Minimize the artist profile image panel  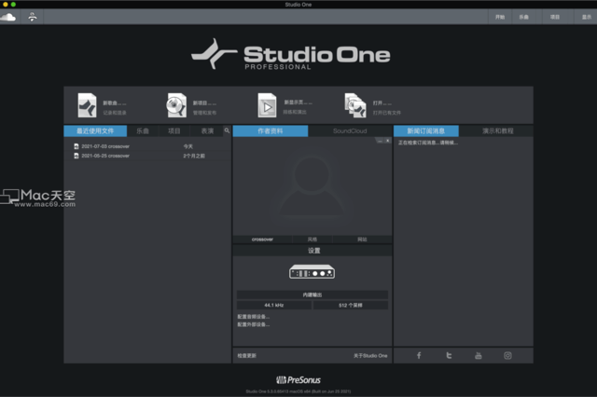(x=380, y=141)
